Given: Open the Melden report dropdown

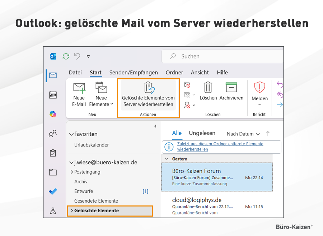Looking at the screenshot, I should (259, 93).
